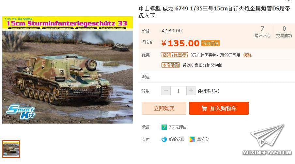
Task: Click the 加入购物车 add to cart button
Action: [x=219, y=108]
